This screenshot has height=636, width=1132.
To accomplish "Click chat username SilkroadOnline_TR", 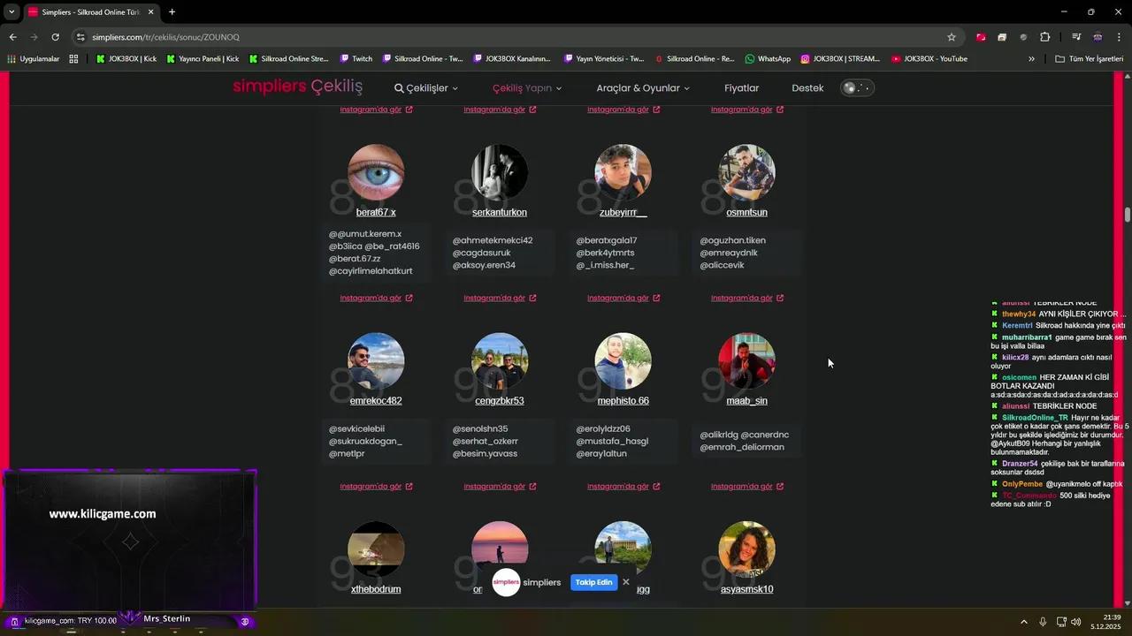I will tap(1035, 418).
